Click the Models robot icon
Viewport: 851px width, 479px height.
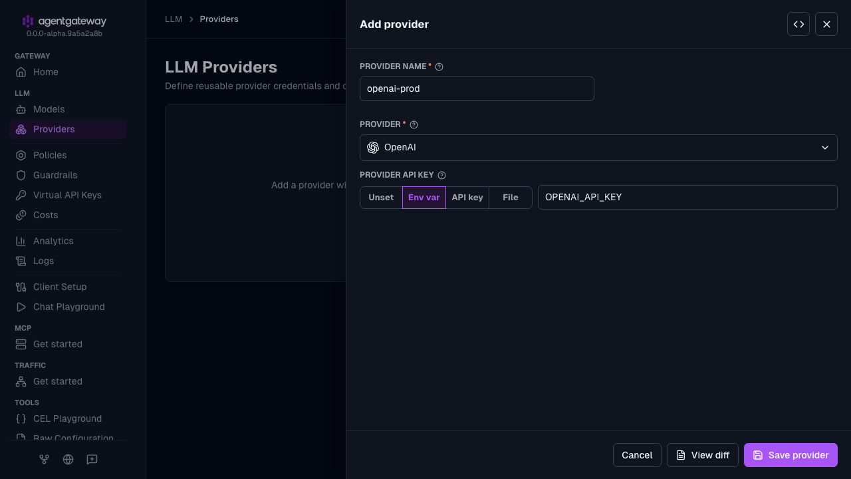click(x=21, y=109)
